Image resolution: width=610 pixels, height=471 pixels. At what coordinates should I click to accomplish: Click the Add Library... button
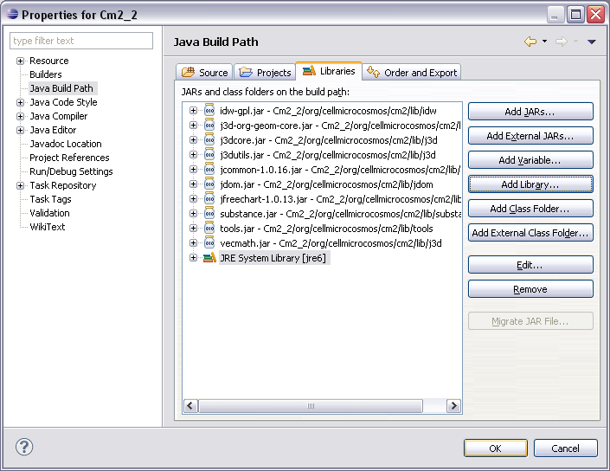coord(530,184)
